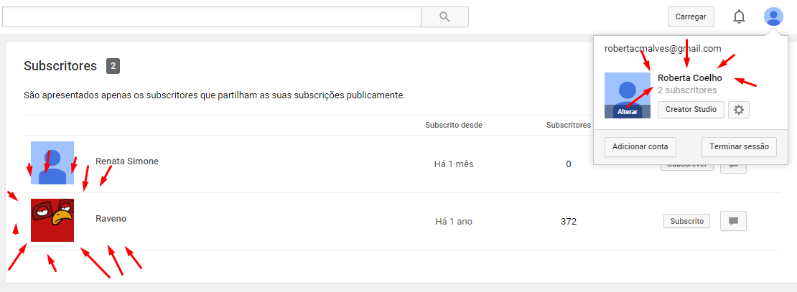
Task: Click Terminar sessão to sign out
Action: click(x=739, y=147)
